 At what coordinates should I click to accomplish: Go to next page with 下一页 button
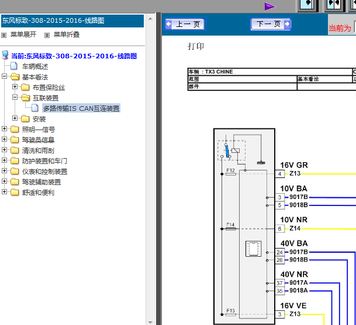pyautogui.click(x=271, y=24)
